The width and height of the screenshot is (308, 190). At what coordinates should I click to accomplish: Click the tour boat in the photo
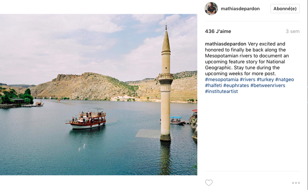86,118
